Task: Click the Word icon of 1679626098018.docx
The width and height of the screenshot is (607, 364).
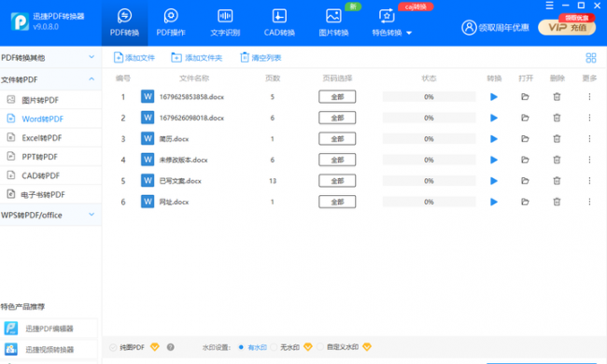Action: click(x=148, y=118)
